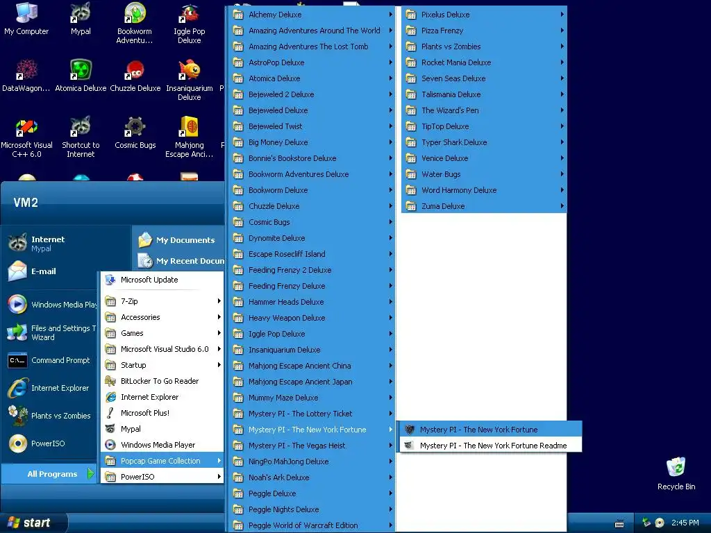Open Heavy Weapon Deluxe folder

(312, 318)
